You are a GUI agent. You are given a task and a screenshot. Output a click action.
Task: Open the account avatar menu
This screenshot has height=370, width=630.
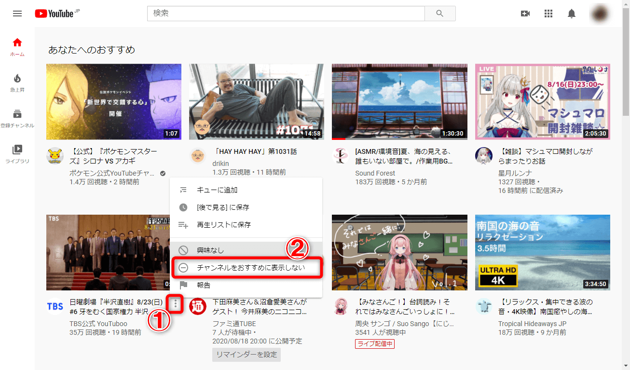point(601,14)
